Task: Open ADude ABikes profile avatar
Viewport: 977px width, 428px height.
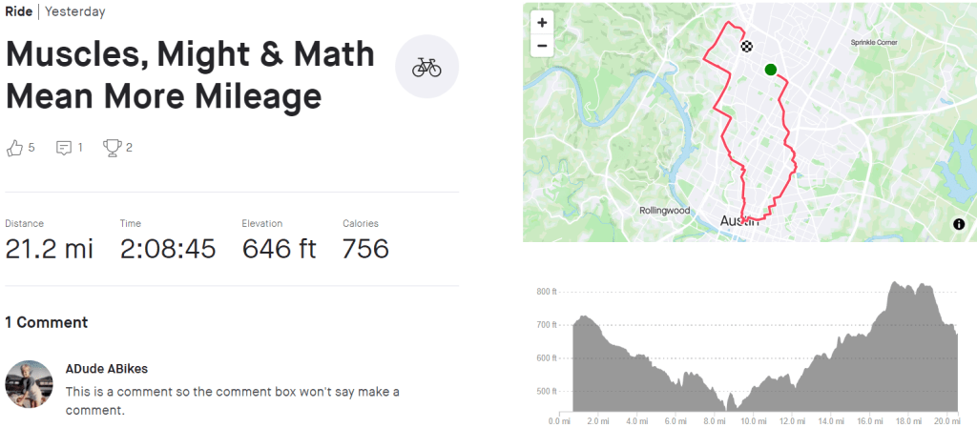Action: coord(29,383)
